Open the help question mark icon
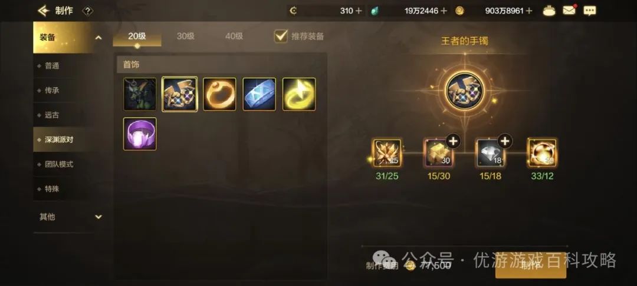Image resolution: width=637 pixels, height=286 pixels. click(87, 11)
